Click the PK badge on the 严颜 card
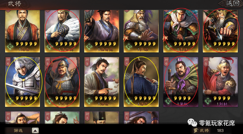 126,38
